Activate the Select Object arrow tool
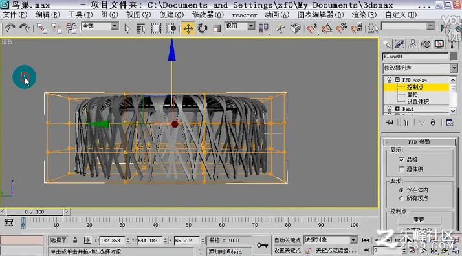This screenshot has height=256, width=462. click(127, 28)
